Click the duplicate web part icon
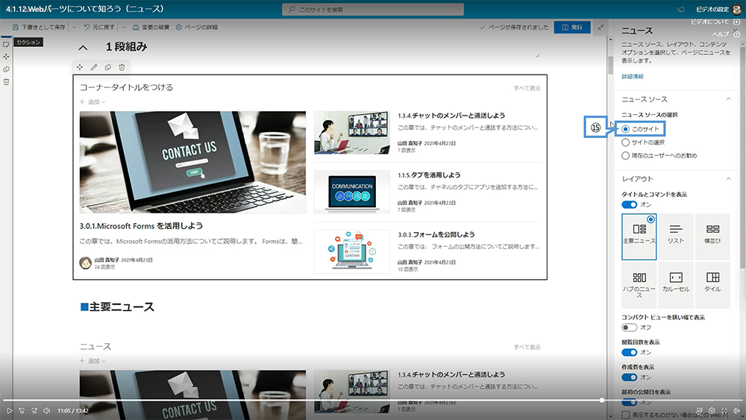Screen dimensions: 746x420 coord(108,67)
